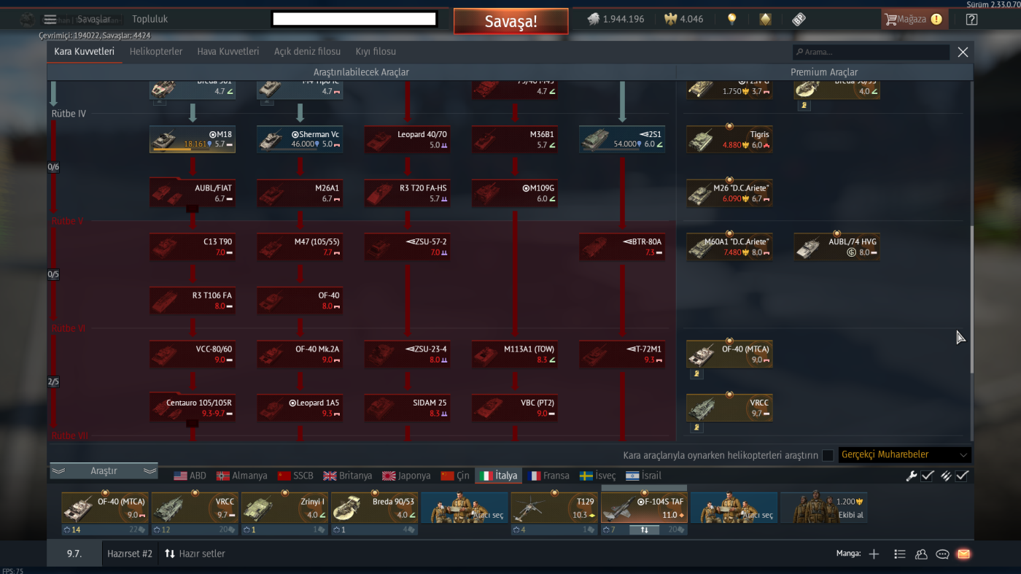Select the M113A1 (TOW) vehicle card
Viewport: 1021px width, 574px height.
pos(515,354)
